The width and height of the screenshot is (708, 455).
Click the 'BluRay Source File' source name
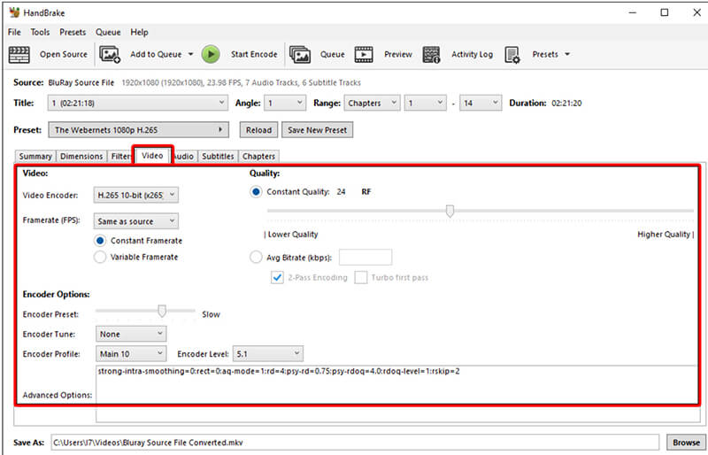click(81, 82)
